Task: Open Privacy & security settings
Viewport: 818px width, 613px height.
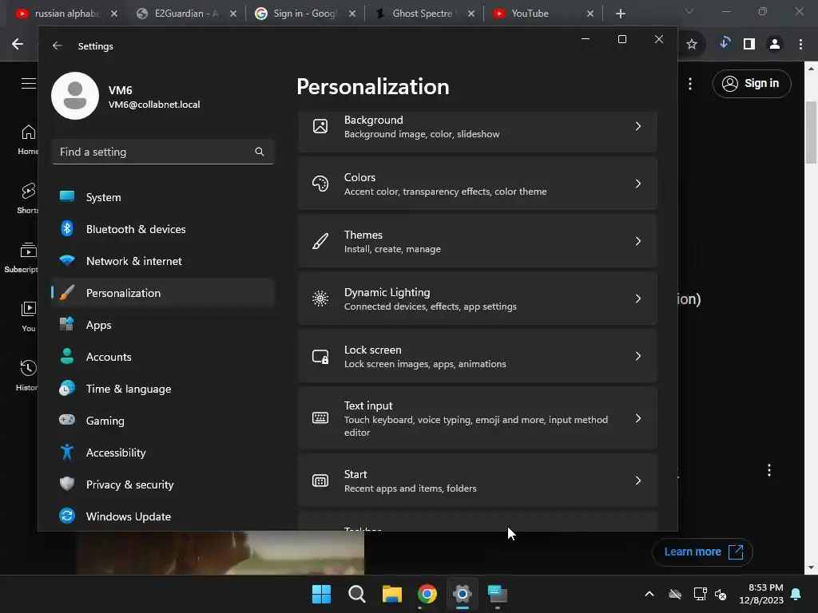Action: (x=163, y=484)
